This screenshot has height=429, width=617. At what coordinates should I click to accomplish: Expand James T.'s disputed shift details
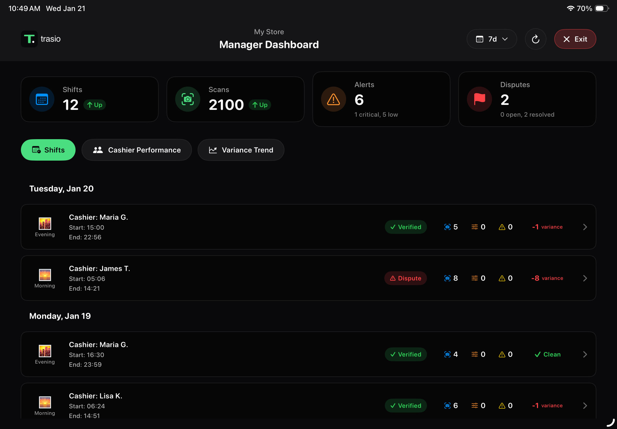[x=585, y=278]
